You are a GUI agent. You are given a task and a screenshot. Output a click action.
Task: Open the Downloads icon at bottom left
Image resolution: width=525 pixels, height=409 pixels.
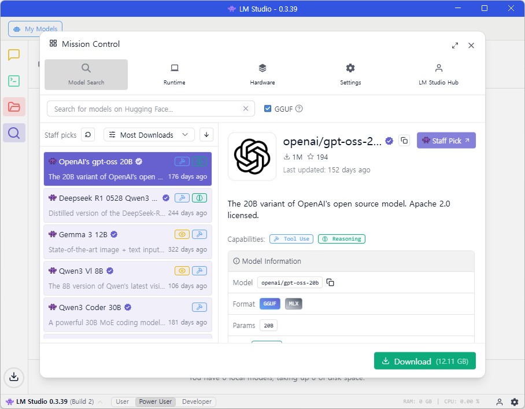coord(14,377)
